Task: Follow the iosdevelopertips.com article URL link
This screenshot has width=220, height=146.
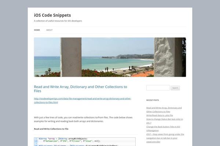Action: pos(82,100)
